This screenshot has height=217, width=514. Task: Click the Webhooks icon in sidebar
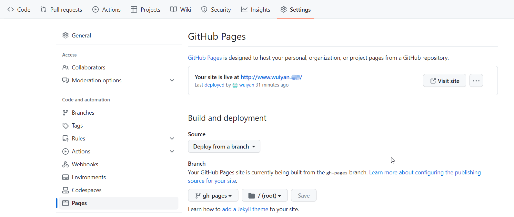(x=66, y=164)
